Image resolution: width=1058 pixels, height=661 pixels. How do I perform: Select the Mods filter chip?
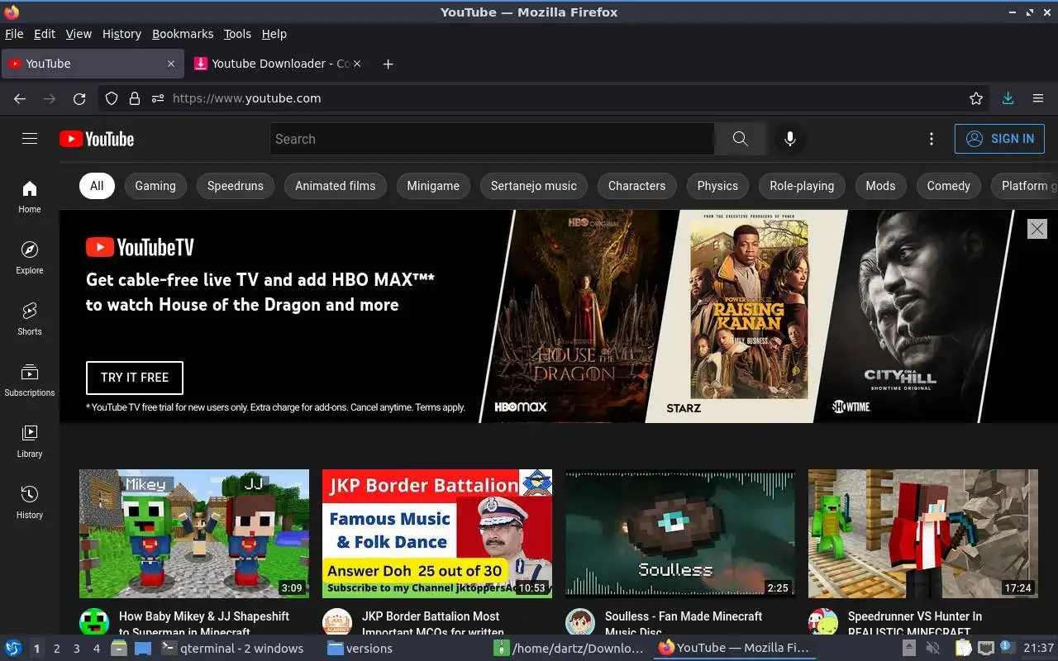pyautogui.click(x=880, y=186)
